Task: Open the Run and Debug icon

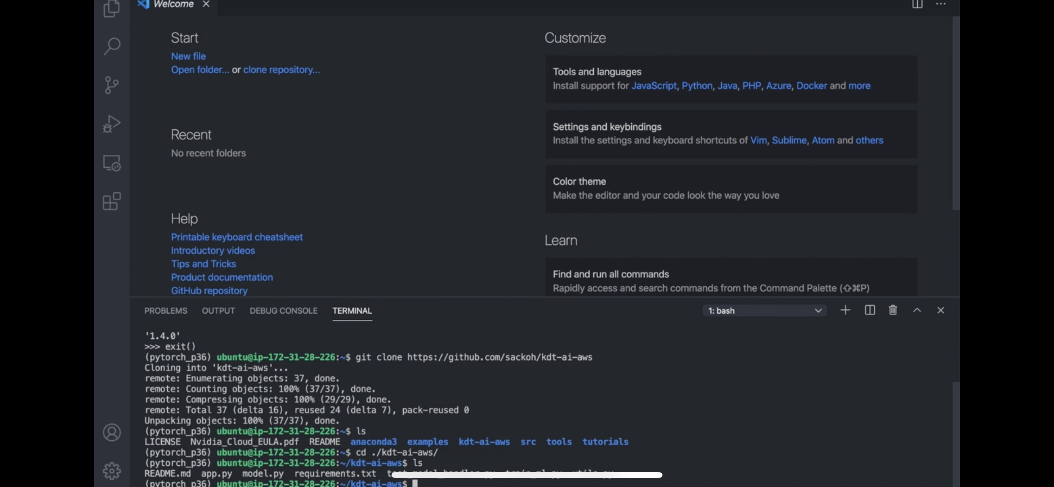Action: (112, 124)
